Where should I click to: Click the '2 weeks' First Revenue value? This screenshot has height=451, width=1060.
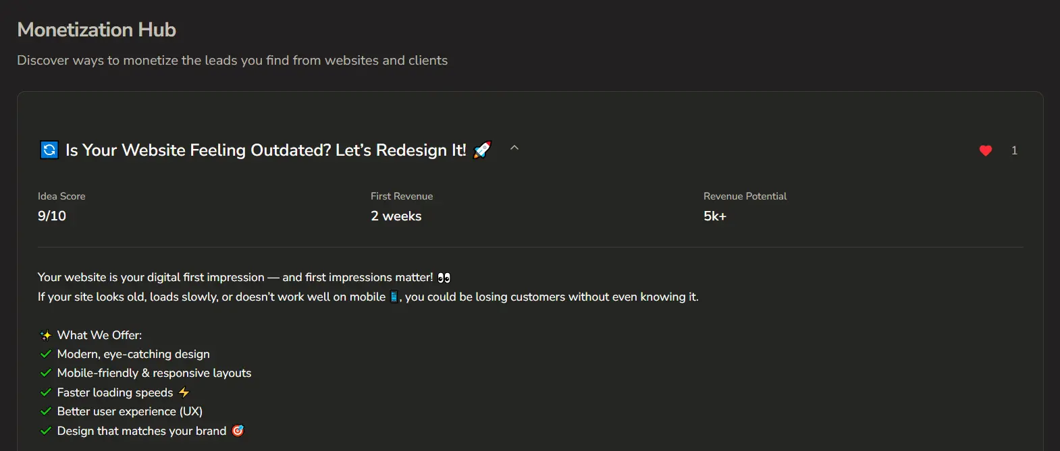(396, 216)
